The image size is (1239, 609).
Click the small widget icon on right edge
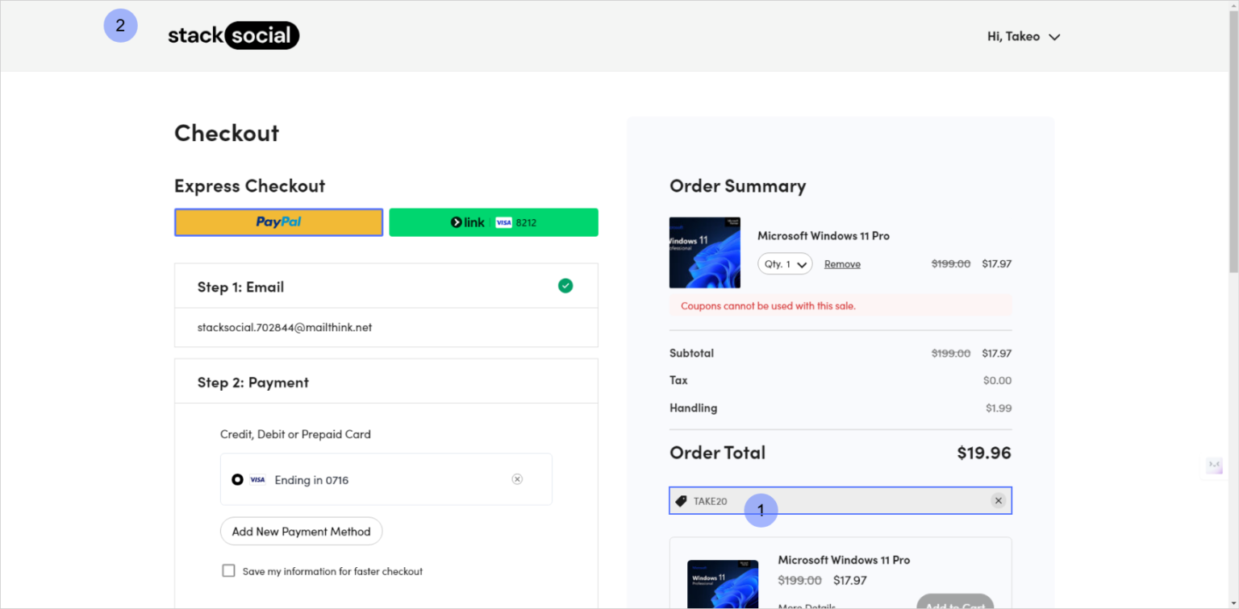point(1214,466)
